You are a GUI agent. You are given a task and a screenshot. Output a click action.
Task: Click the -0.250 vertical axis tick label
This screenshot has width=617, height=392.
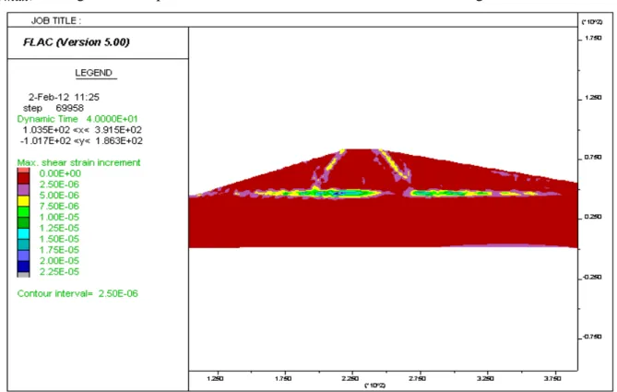coord(592,278)
